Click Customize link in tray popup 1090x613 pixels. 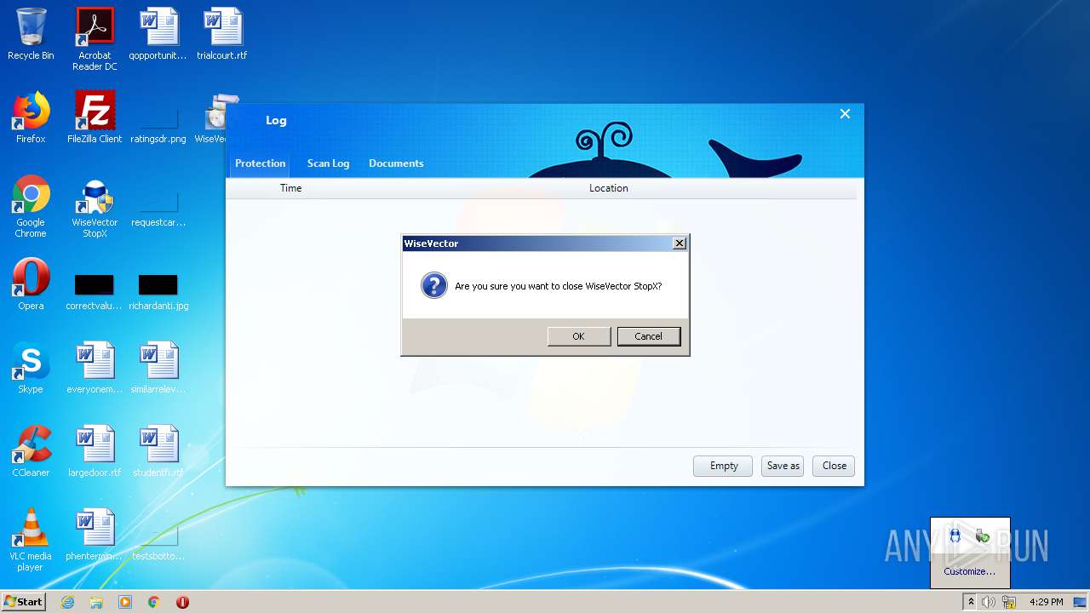[x=969, y=571]
